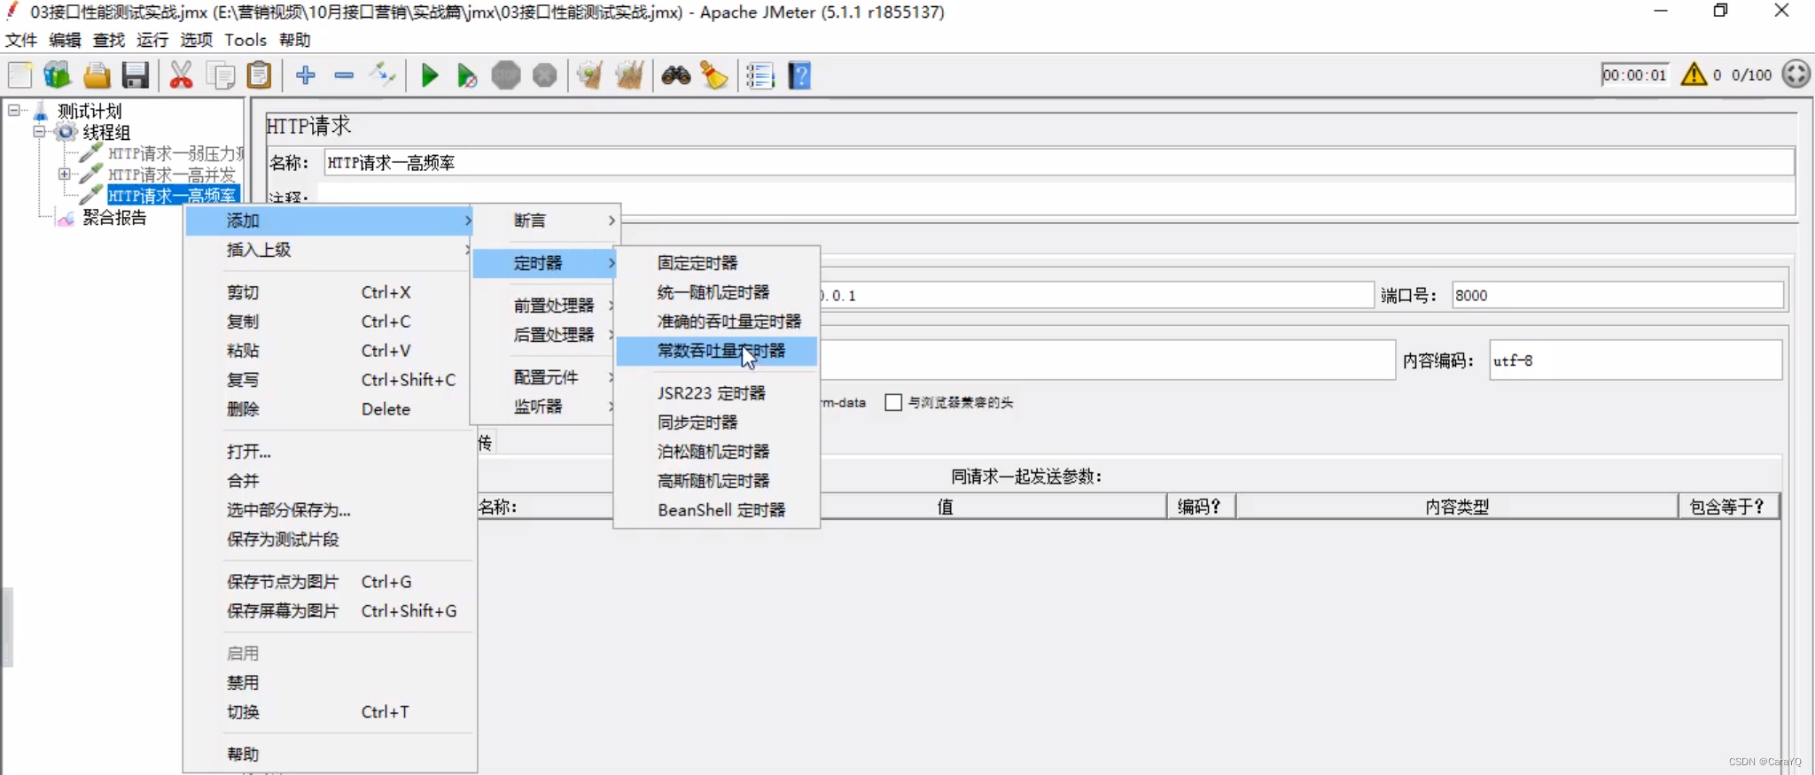Collapse the 测试计划 tree node

(x=14, y=111)
